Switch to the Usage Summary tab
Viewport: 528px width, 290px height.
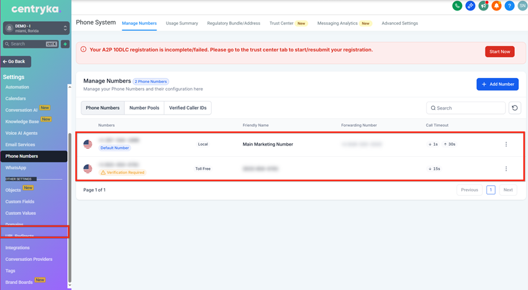coord(182,24)
